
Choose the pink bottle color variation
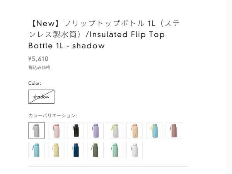tap(56, 130)
